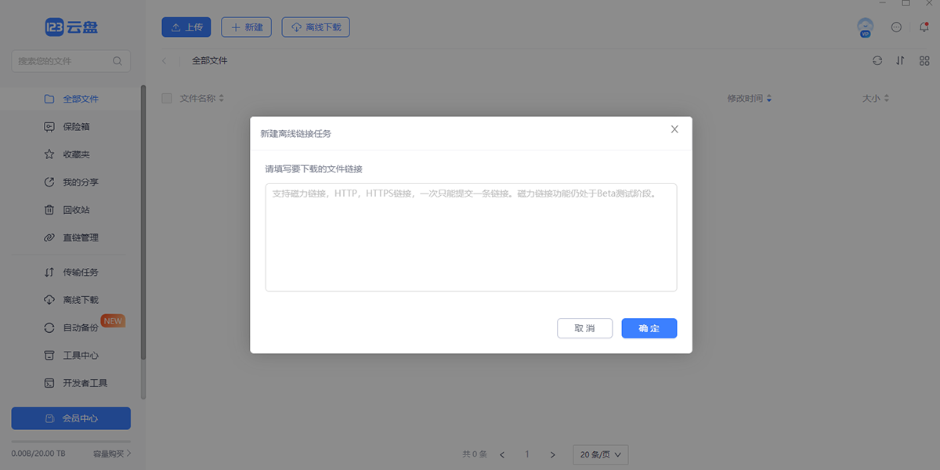Open the 20条/页 page size dropdown
The height and width of the screenshot is (470, 940).
(600, 454)
